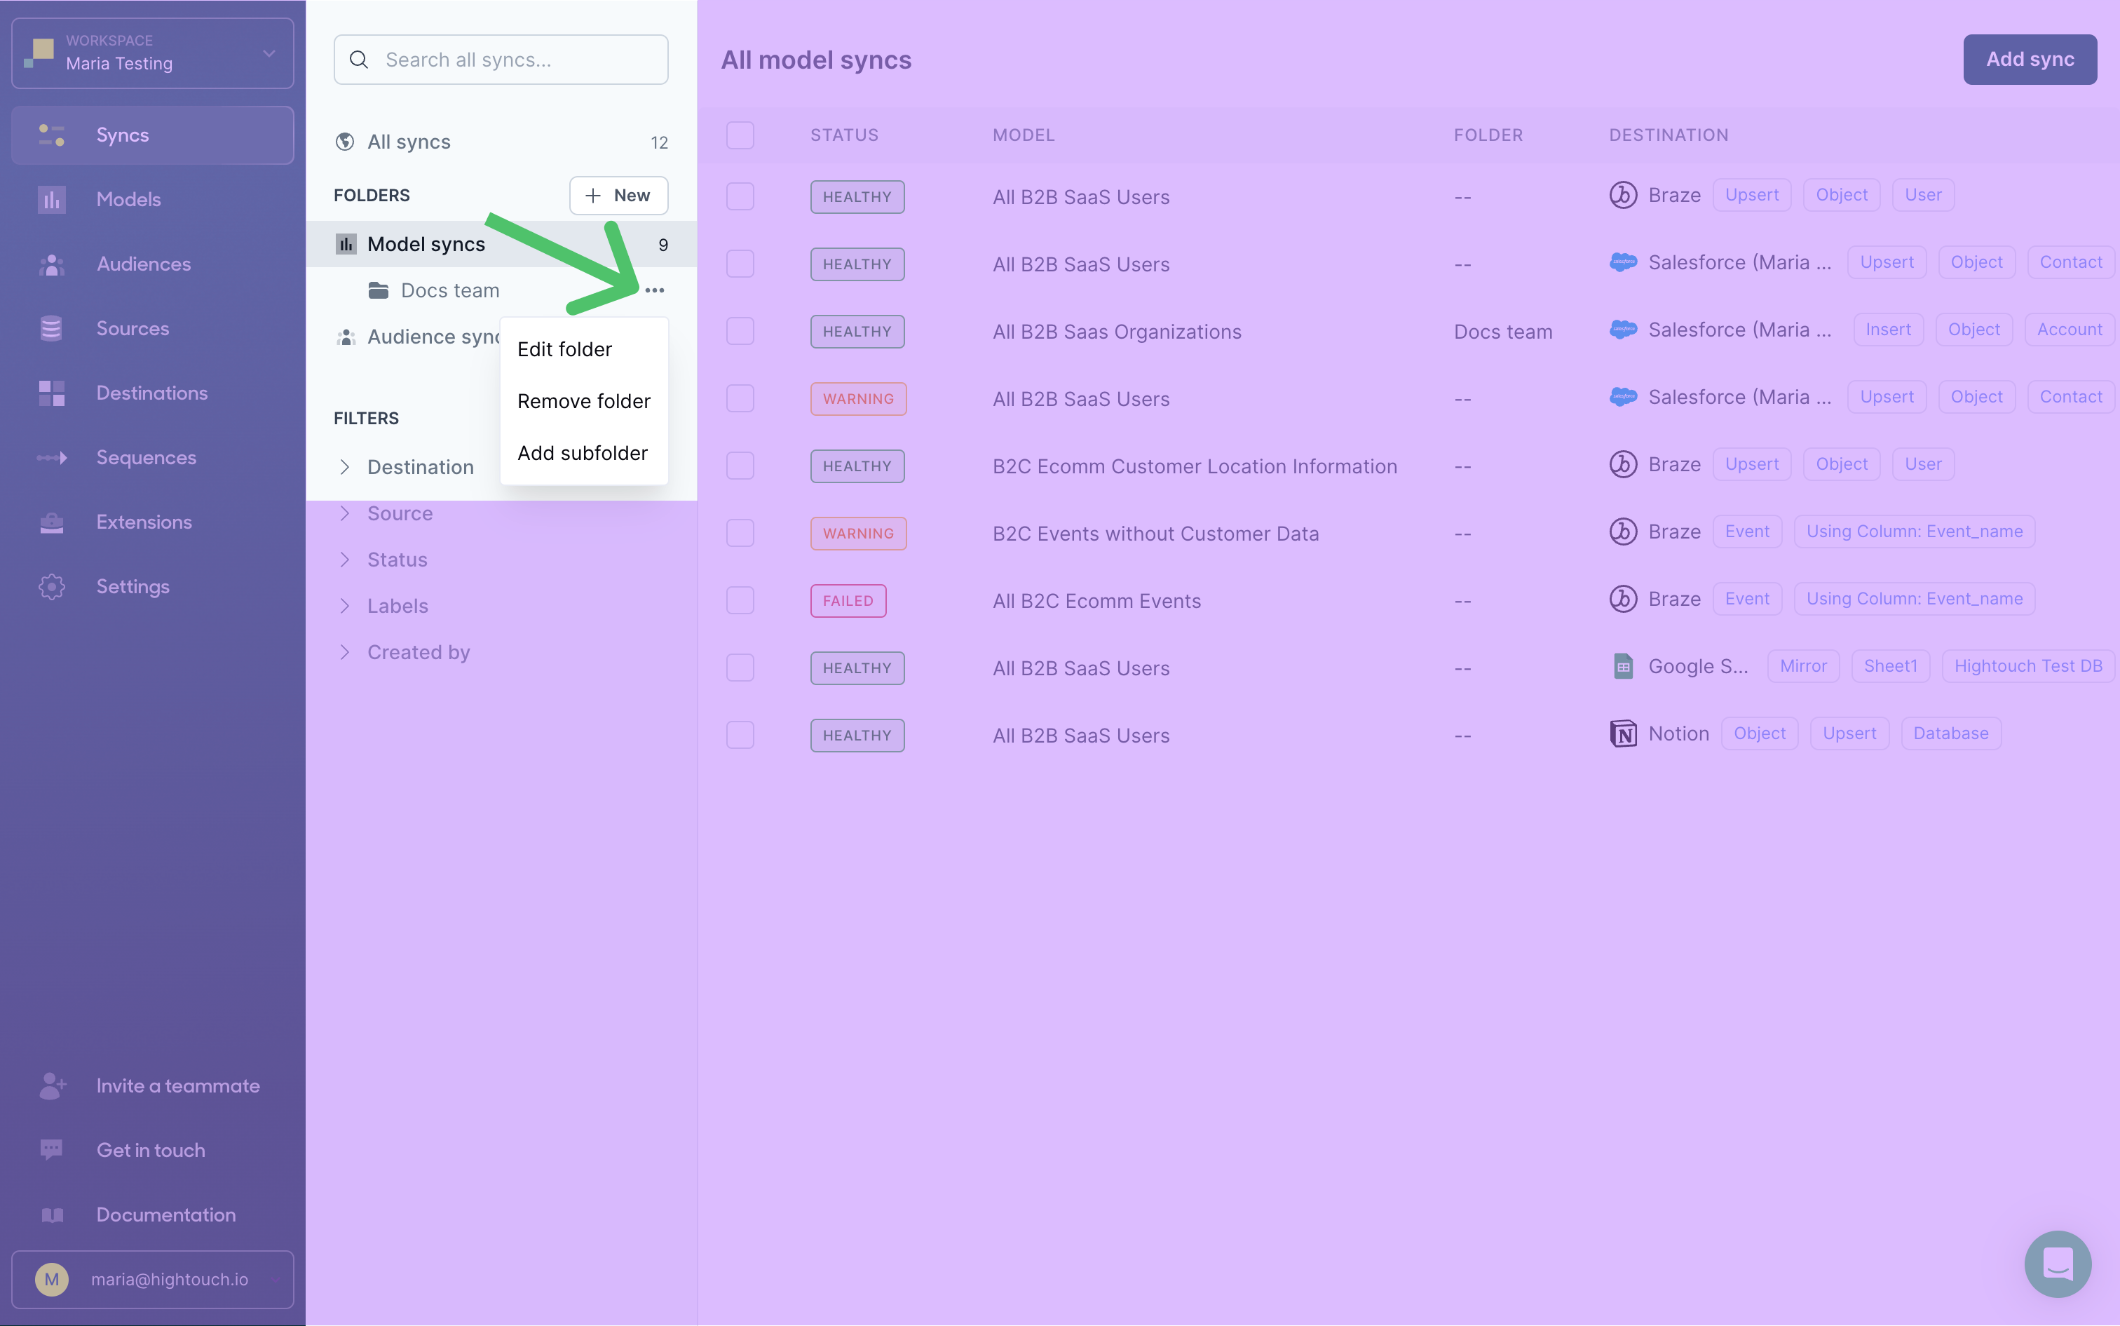Open the Sources database icon

tap(52, 328)
